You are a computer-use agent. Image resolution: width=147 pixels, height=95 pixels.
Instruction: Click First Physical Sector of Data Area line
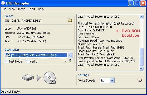pyautogui.click(x=105, y=58)
